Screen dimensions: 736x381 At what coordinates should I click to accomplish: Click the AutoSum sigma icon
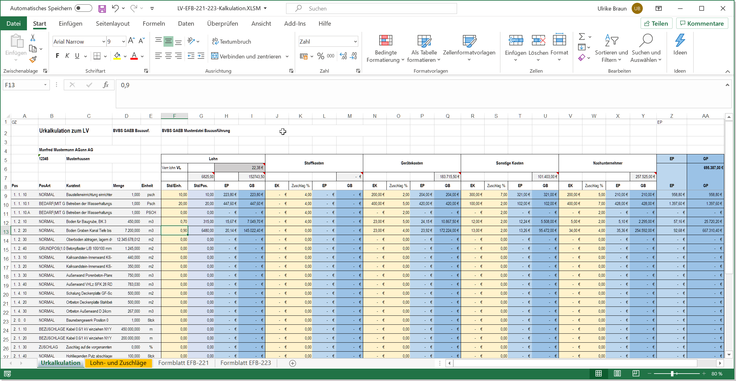582,37
